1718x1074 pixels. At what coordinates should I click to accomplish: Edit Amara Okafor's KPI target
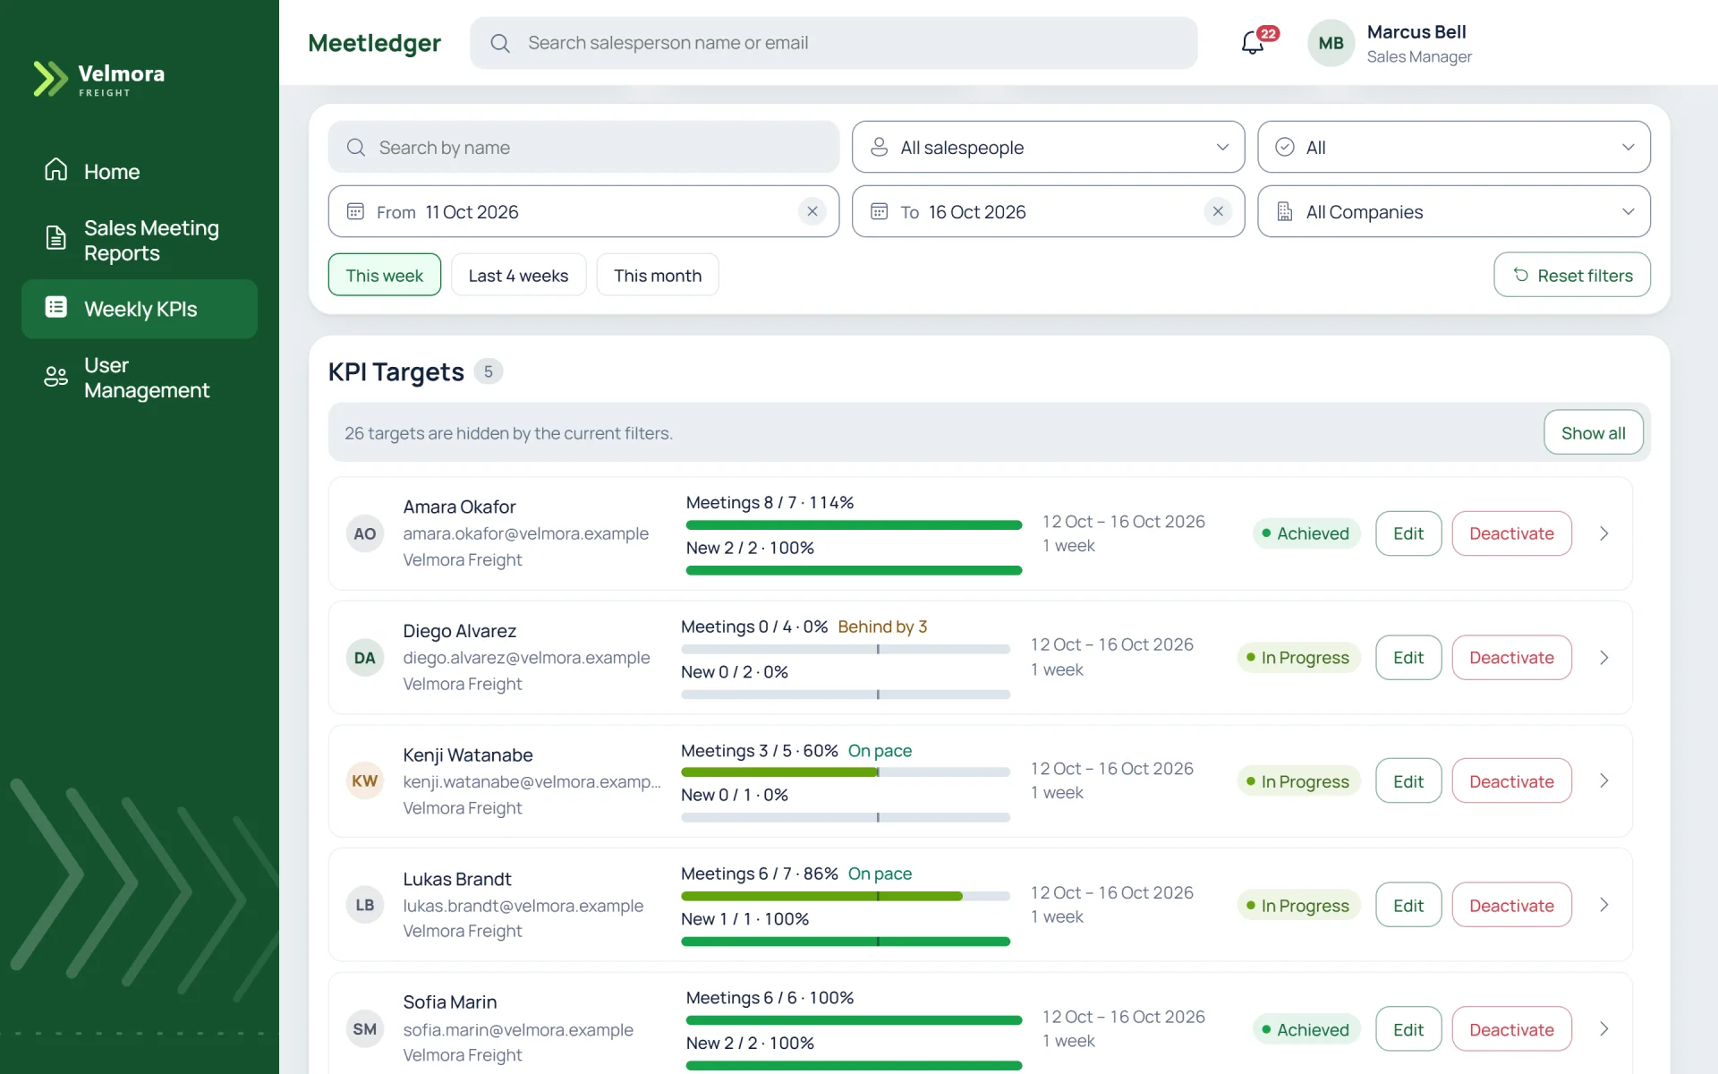1408,533
